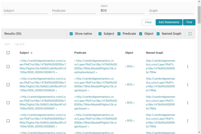Open subject link ending 0008681
This screenshot has width=201, height=134.
tap(43, 103)
